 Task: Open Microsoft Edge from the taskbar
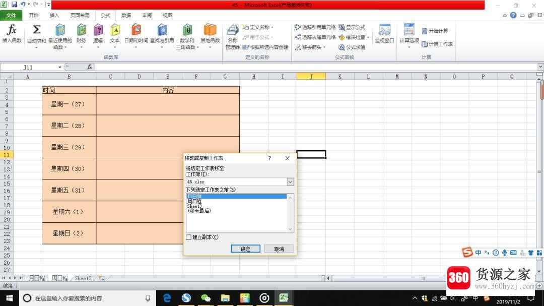point(167,298)
